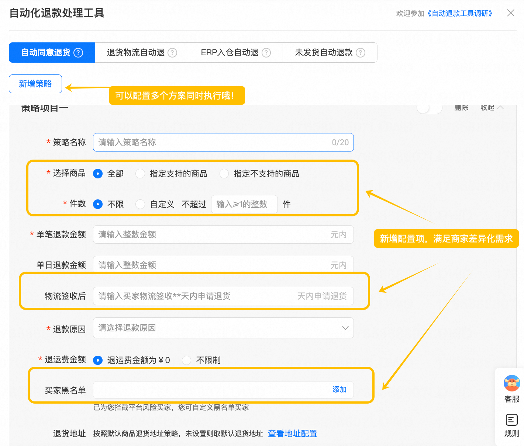Switch to 退货物流自动退 tab
Viewport: 524px width, 446px height.
coord(136,53)
